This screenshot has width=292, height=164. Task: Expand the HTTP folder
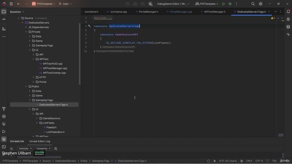point(33,77)
